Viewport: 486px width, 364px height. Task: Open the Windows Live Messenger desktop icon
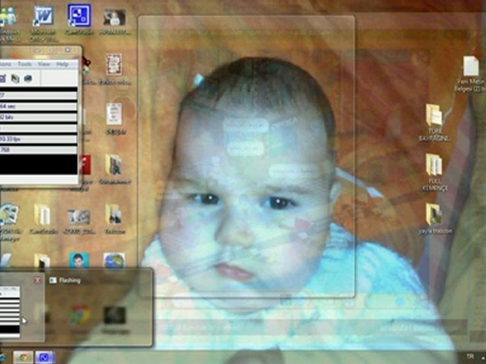click(x=8, y=17)
